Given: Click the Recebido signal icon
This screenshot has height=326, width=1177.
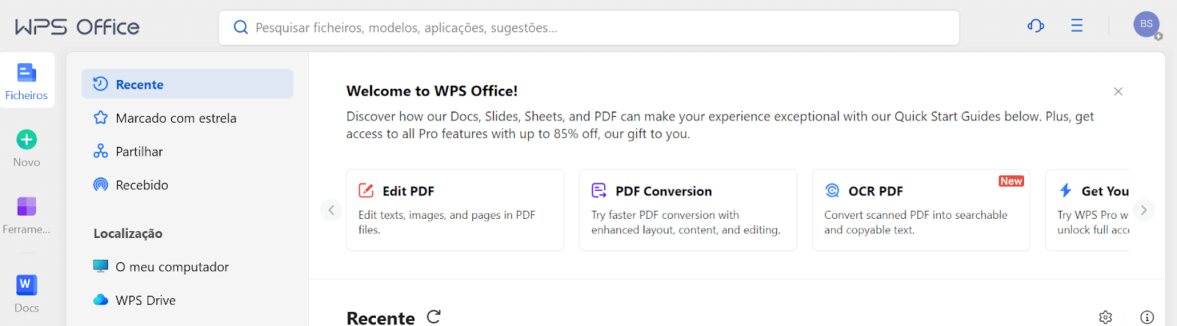Looking at the screenshot, I should (101, 185).
